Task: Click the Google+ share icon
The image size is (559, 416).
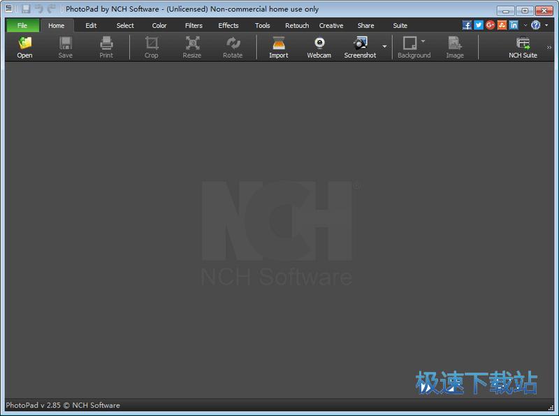Action: point(491,25)
